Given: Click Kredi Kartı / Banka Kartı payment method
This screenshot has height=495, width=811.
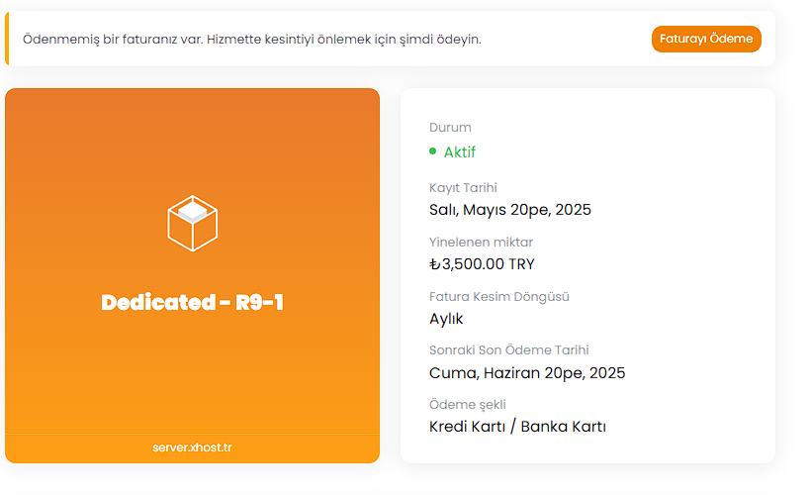Looking at the screenshot, I should 517,427.
